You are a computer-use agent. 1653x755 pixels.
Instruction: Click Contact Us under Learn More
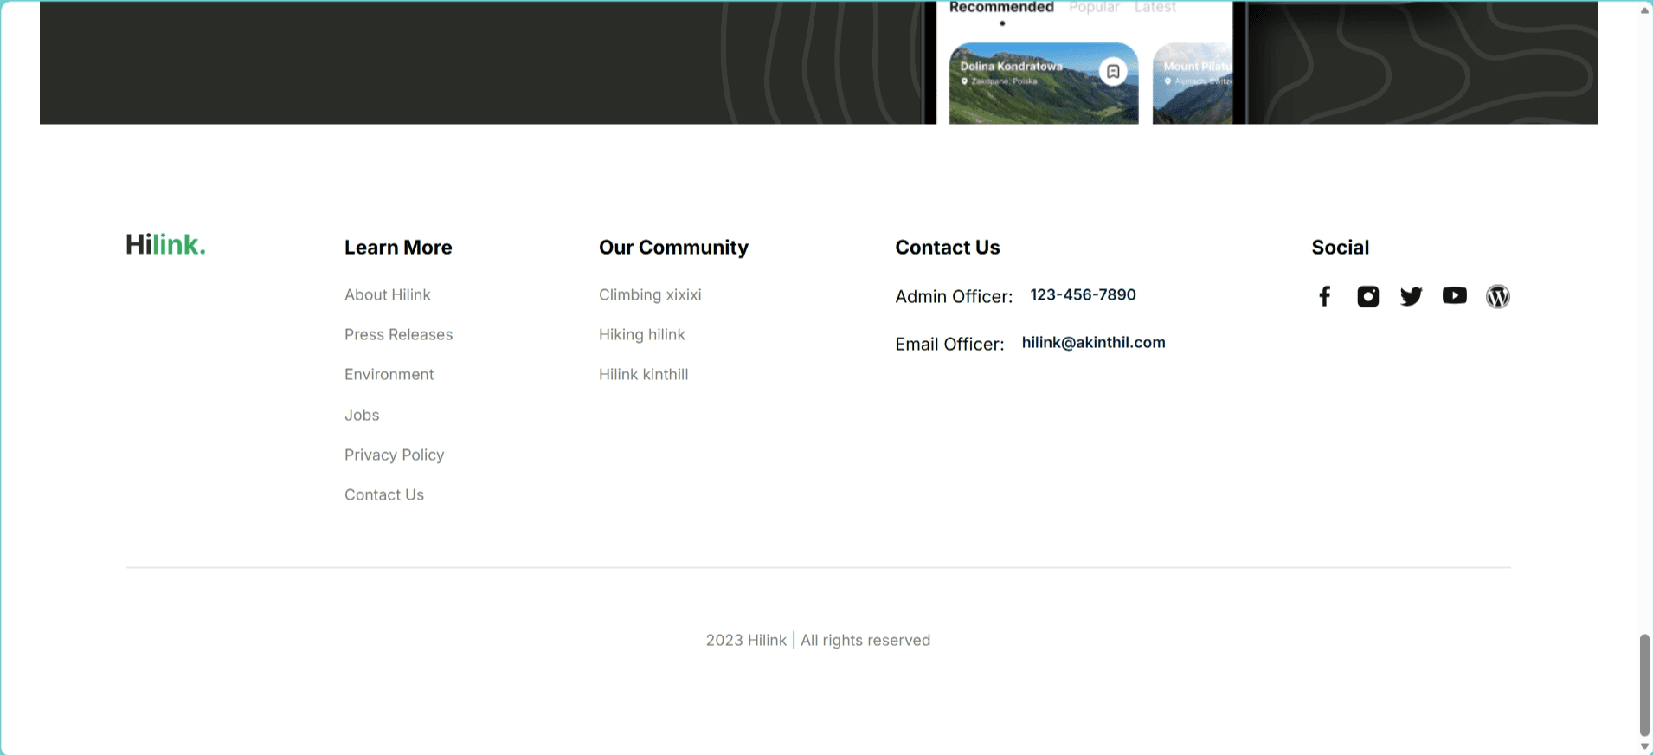pyautogui.click(x=384, y=494)
